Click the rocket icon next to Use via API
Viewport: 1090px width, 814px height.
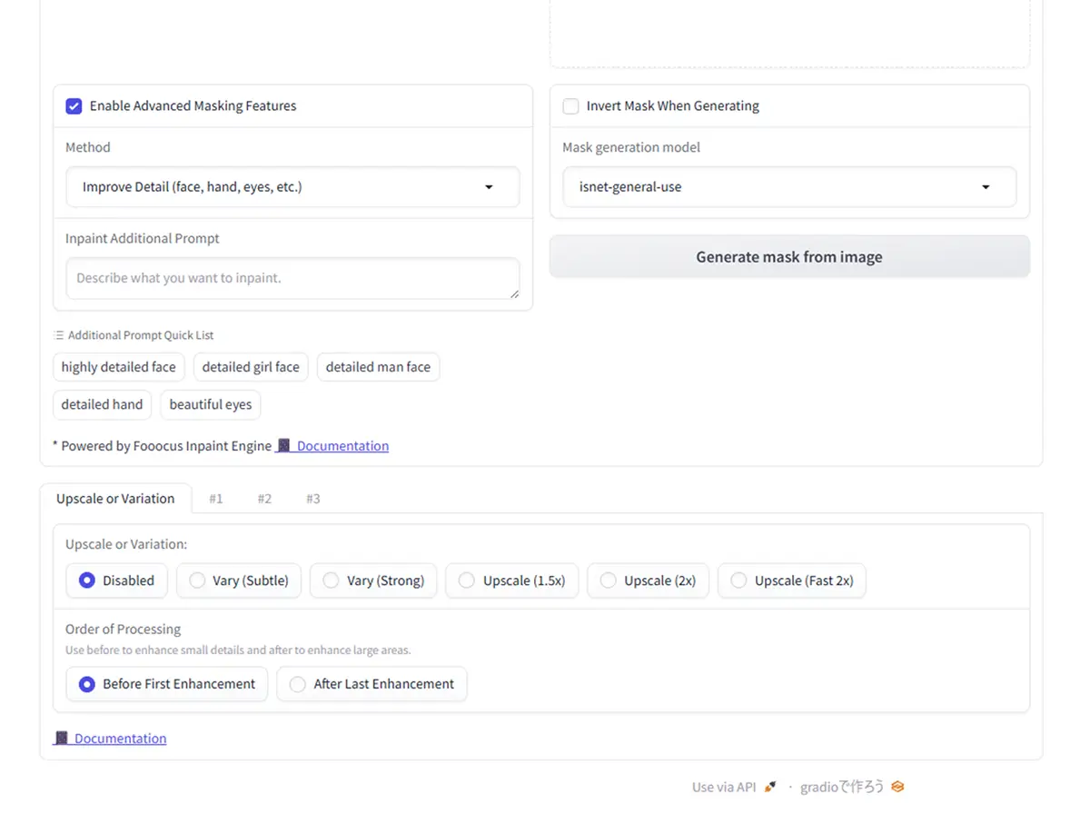tap(770, 787)
